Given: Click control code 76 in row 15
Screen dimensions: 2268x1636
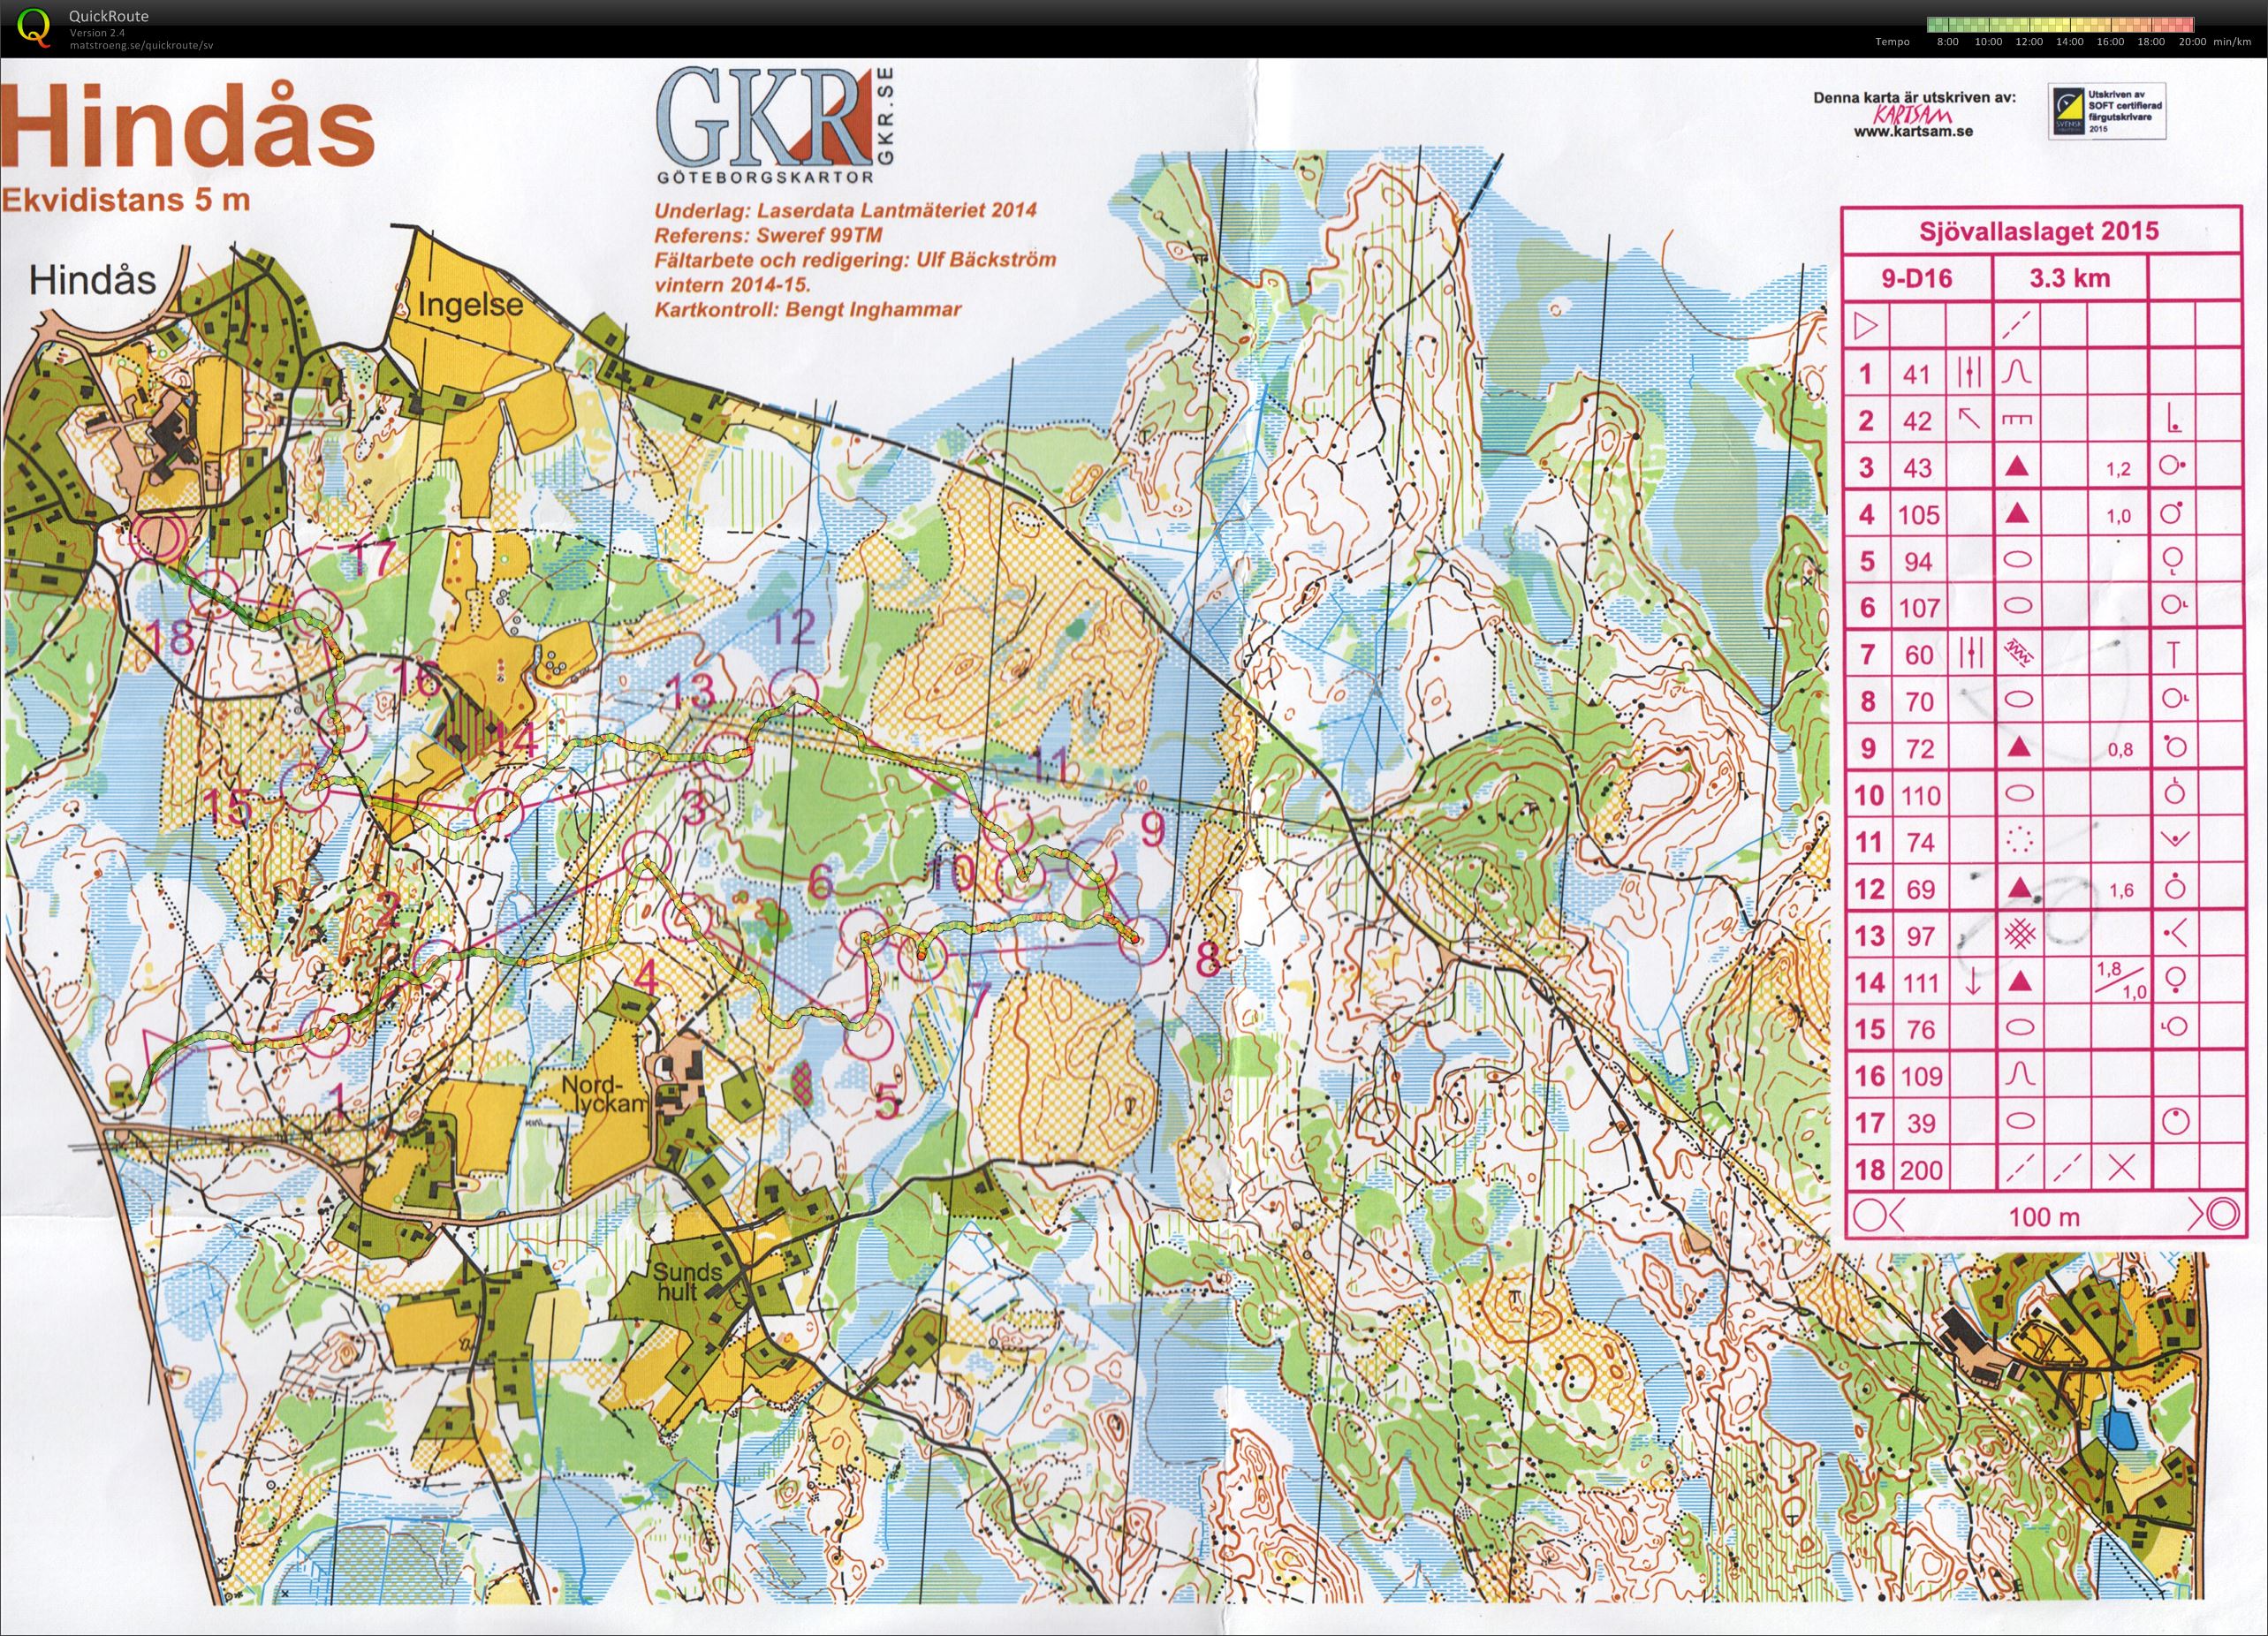Looking at the screenshot, I should point(1920,1030).
